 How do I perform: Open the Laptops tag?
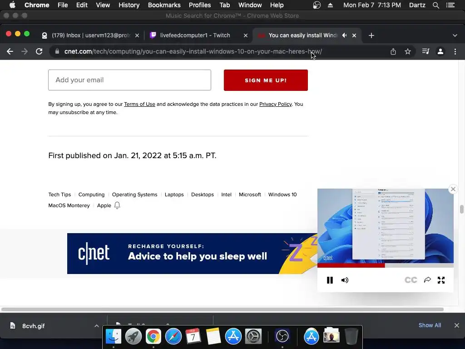point(174,194)
